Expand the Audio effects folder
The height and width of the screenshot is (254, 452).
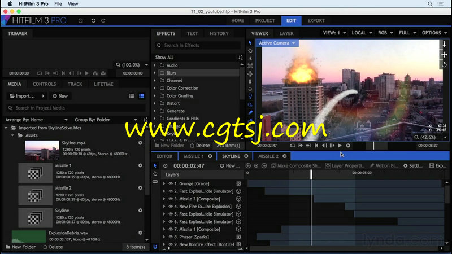(x=155, y=65)
